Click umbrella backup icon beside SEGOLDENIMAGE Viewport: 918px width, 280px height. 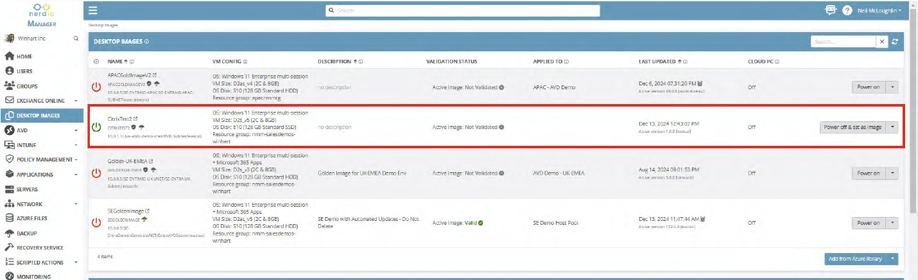tap(146, 219)
